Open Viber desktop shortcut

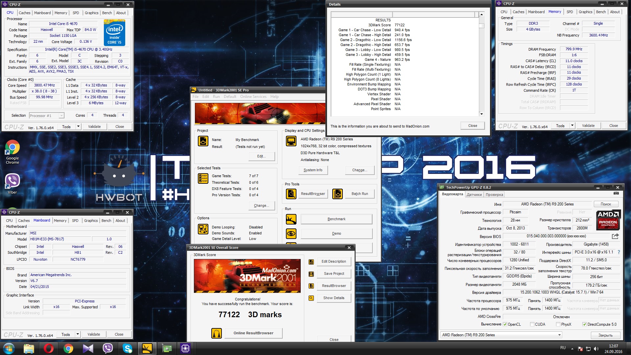(12, 183)
